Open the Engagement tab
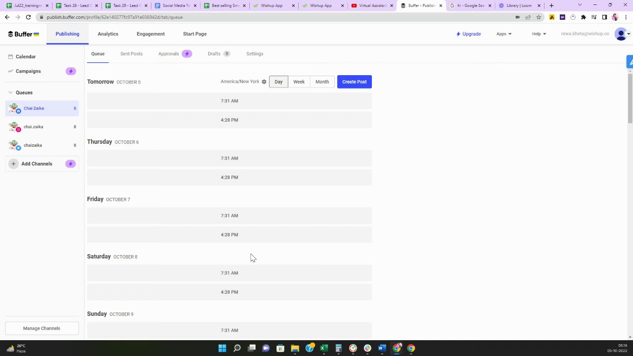633x356 pixels. [x=151, y=34]
